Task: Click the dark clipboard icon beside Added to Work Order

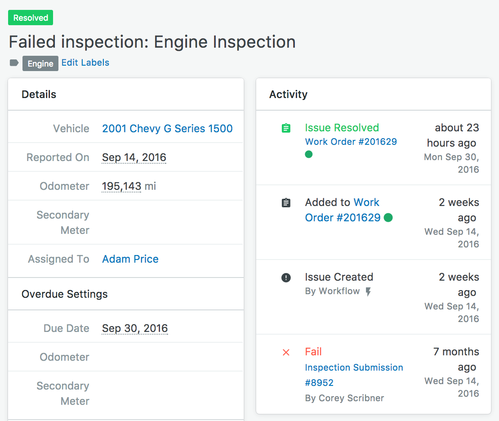Action: coord(286,203)
